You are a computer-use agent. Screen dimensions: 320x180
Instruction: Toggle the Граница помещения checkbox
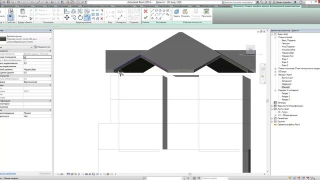[x=25, y=57]
